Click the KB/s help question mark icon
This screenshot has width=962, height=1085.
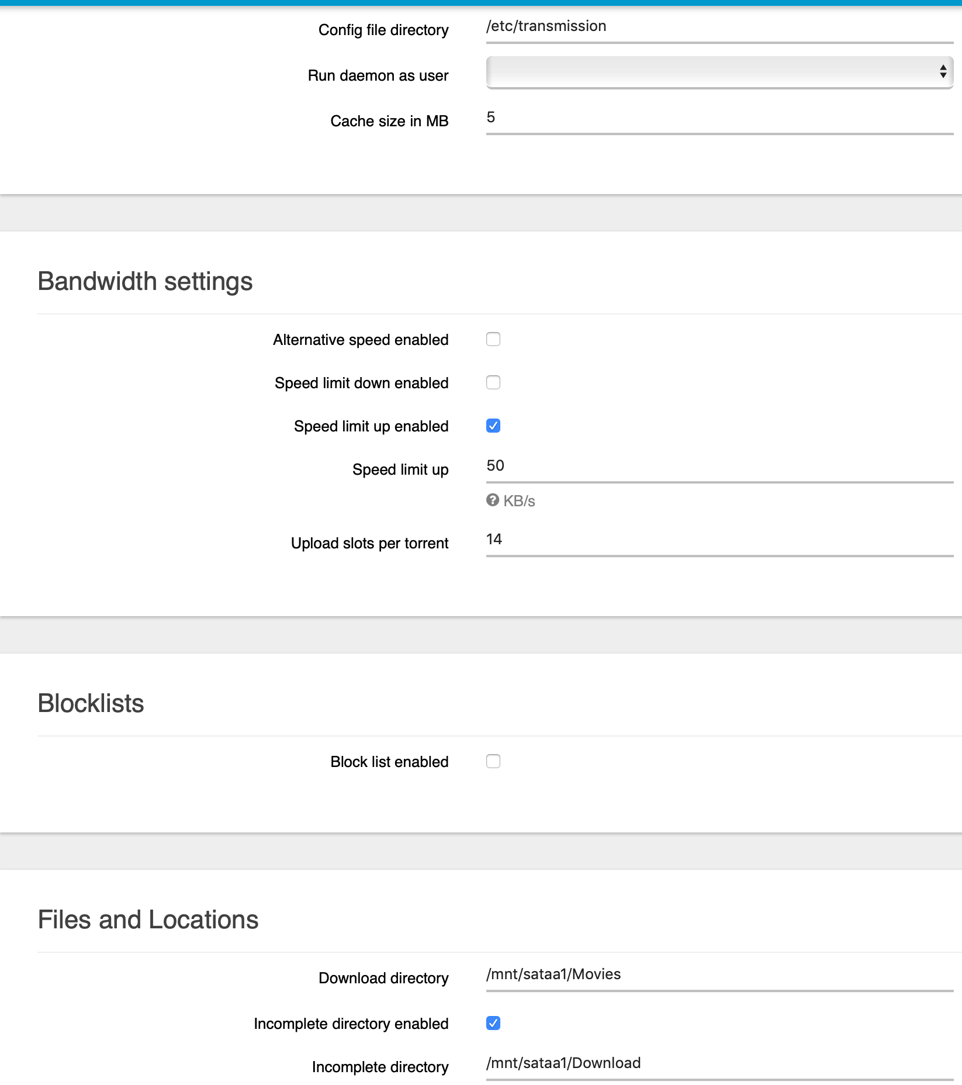pos(493,500)
